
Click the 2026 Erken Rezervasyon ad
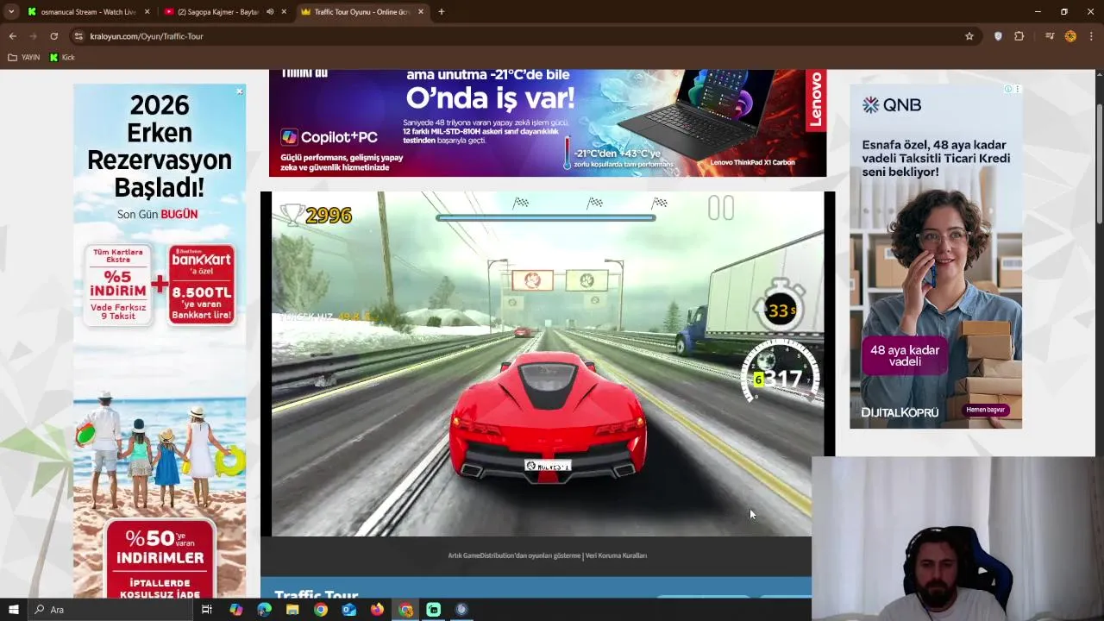(x=160, y=341)
